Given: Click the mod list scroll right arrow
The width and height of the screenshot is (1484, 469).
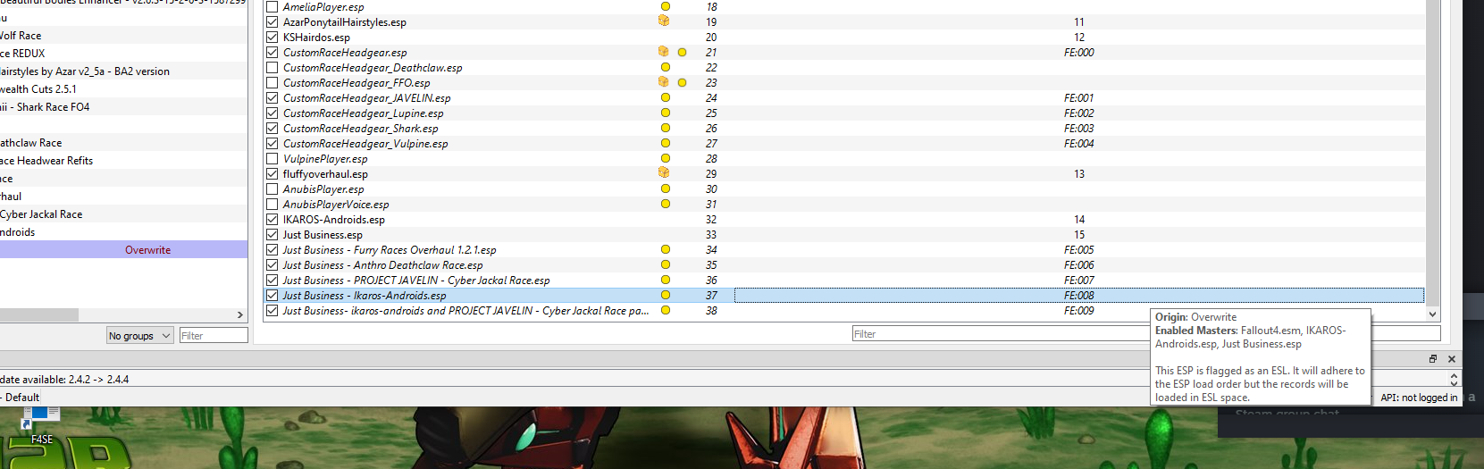Looking at the screenshot, I should coord(239,314).
